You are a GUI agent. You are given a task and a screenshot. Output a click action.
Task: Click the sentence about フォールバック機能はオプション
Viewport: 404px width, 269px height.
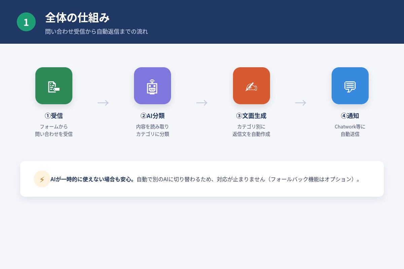tap(248, 179)
